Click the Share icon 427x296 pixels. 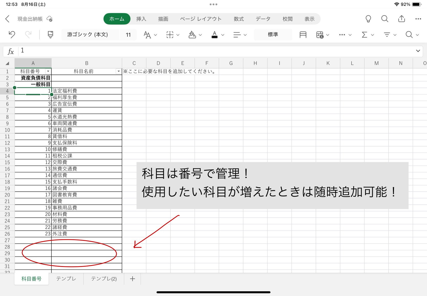401,19
